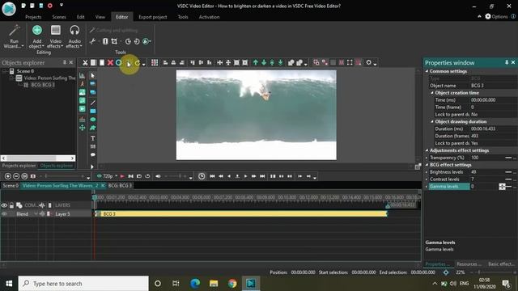Collapse the Adjustments effect settings section
Viewport: 518px width, 291px height.
pyautogui.click(x=427, y=150)
